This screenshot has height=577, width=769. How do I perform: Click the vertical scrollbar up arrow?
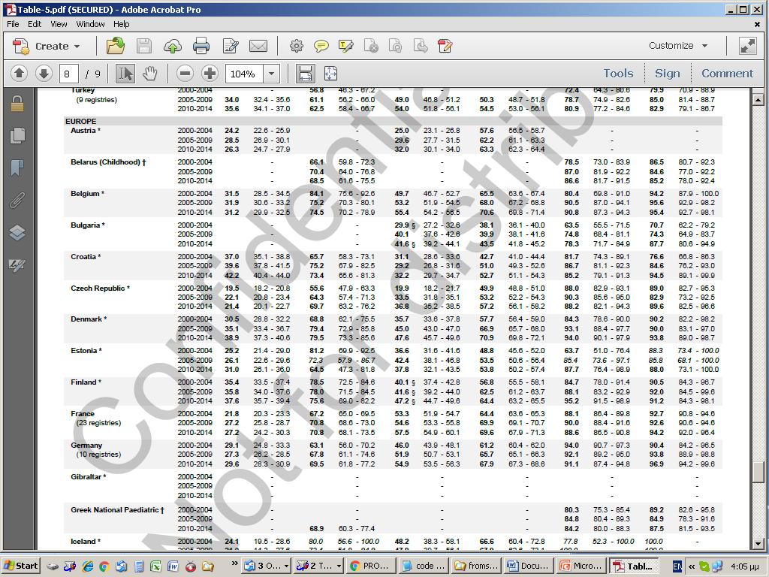click(x=758, y=100)
